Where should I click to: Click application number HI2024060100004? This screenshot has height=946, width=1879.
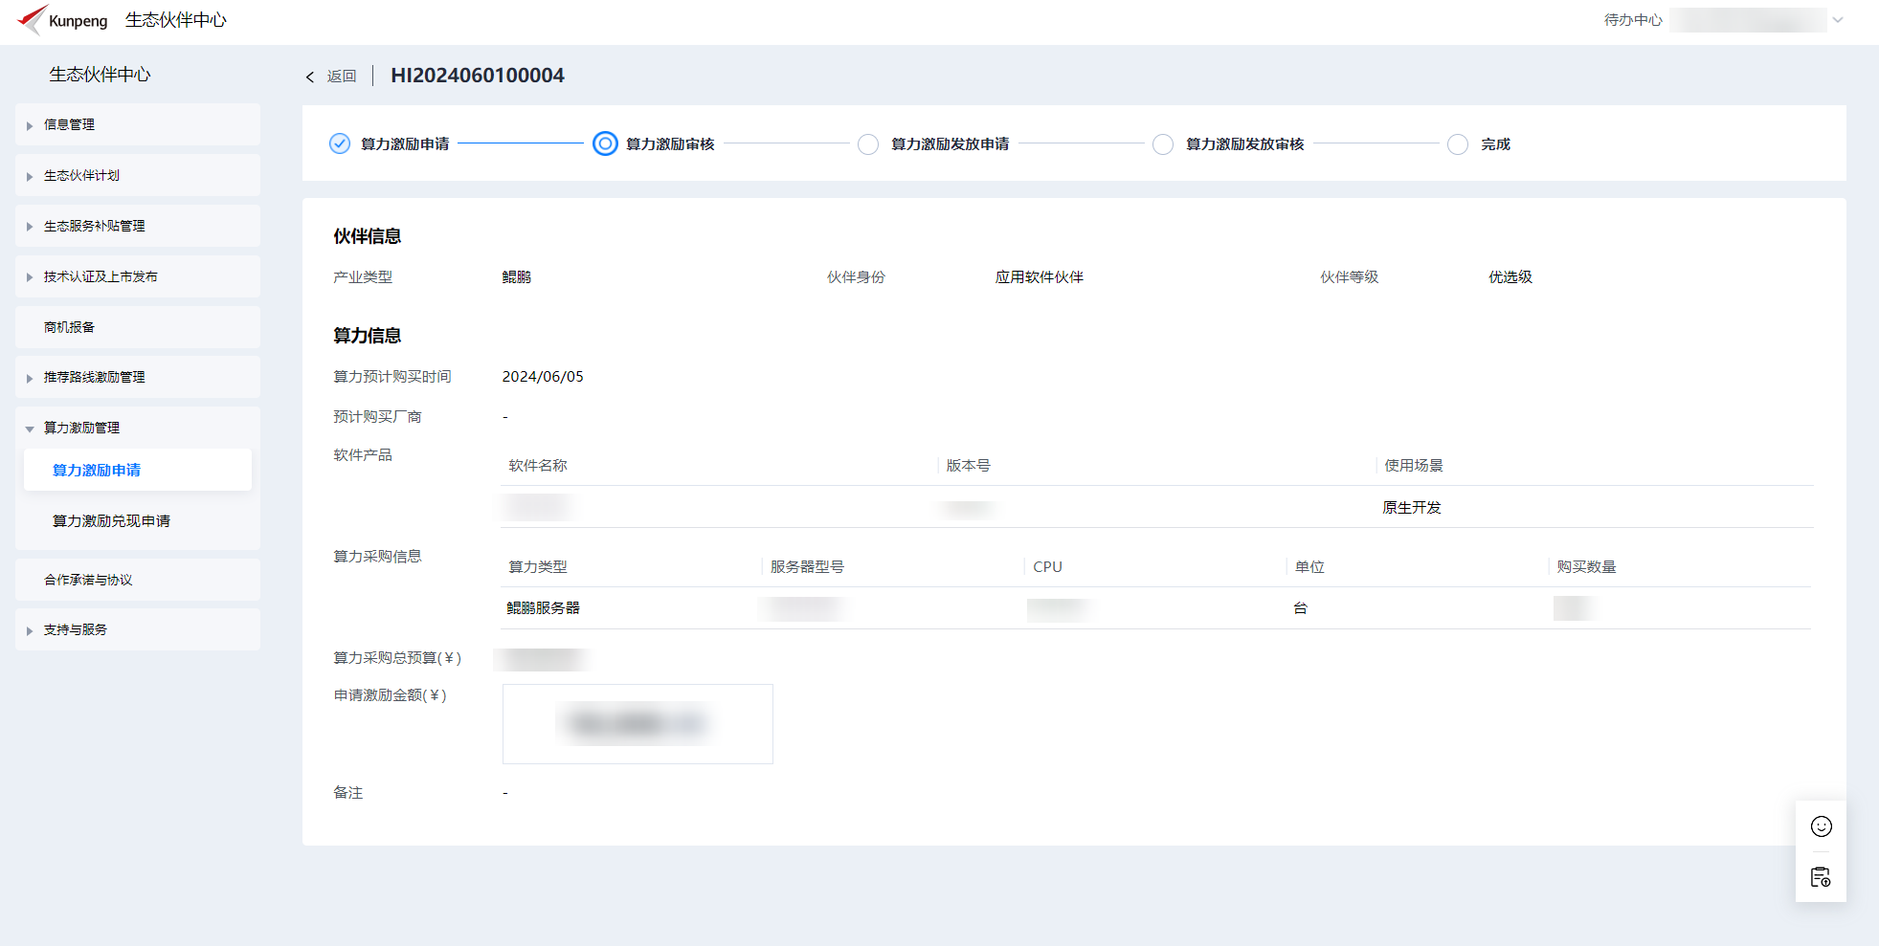[x=478, y=76]
